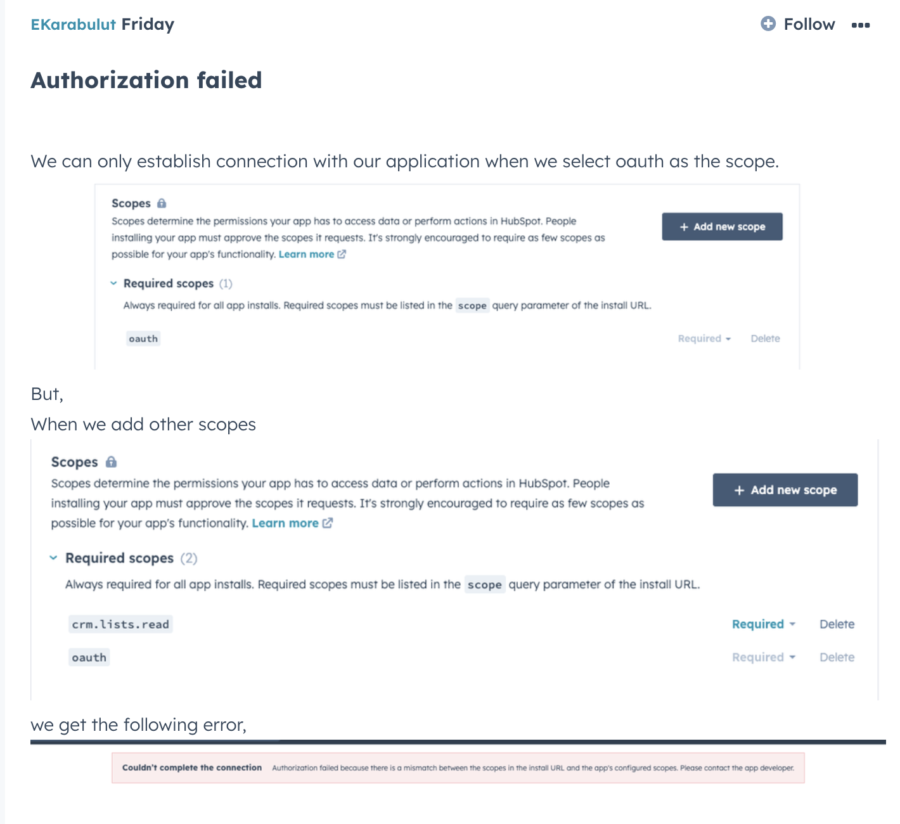Delete the oauth scope in the first screenshot
The height and width of the screenshot is (824, 900).
pos(765,338)
